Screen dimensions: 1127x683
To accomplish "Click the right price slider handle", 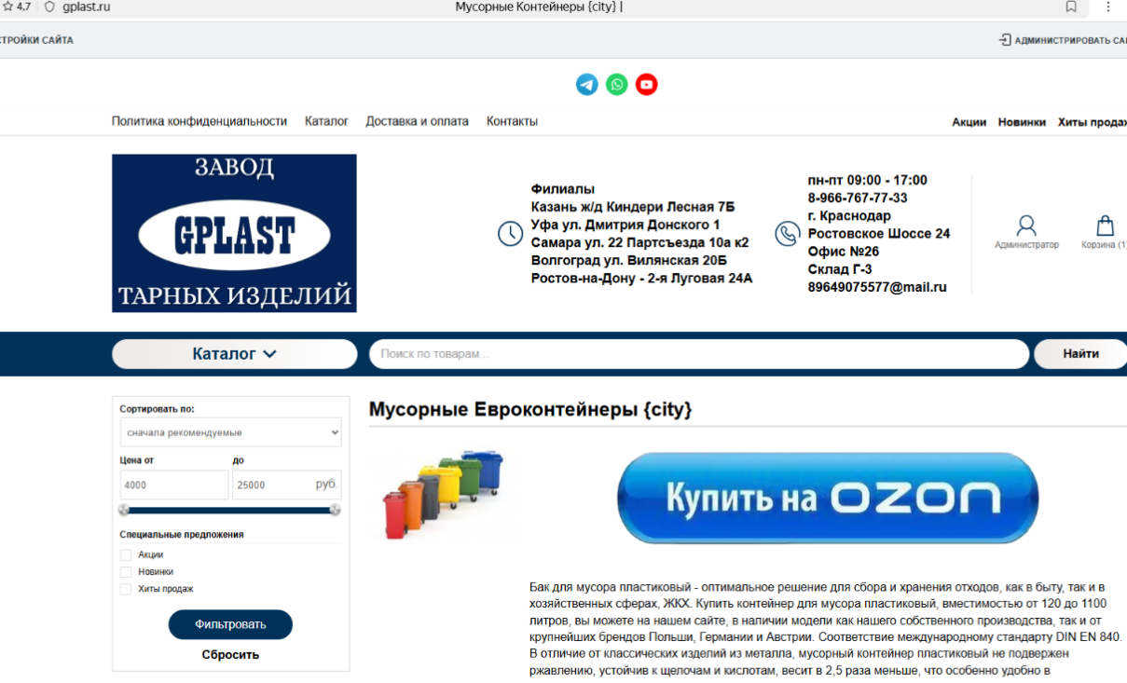I will pyautogui.click(x=336, y=510).
